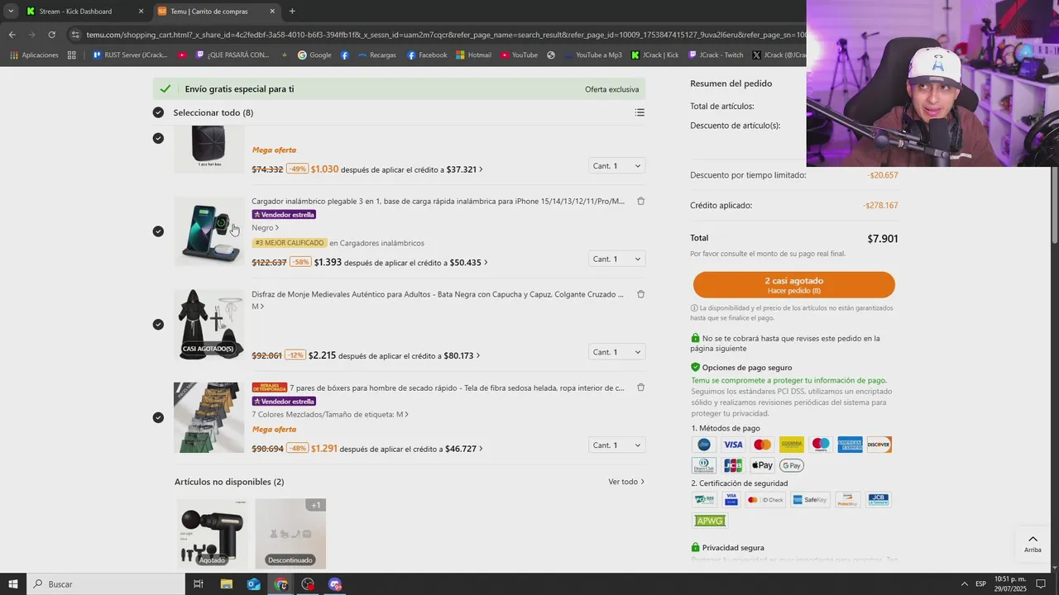The image size is (1059, 595).
Task: Uncheck the 7 boxers item checkbox
Action: point(158,417)
